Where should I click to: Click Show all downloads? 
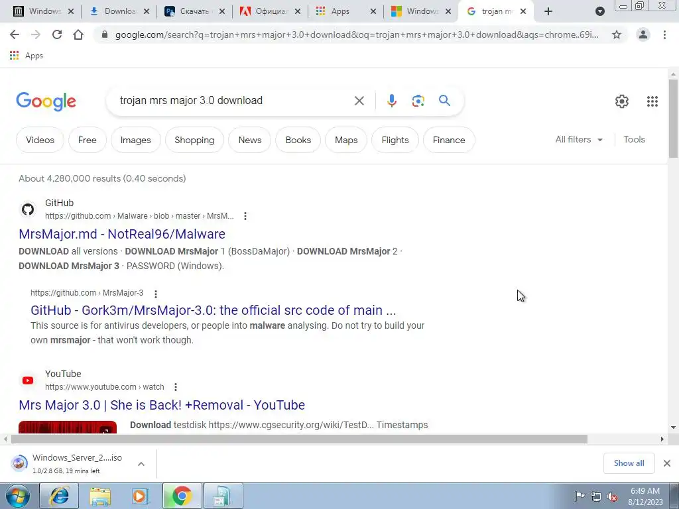629,463
